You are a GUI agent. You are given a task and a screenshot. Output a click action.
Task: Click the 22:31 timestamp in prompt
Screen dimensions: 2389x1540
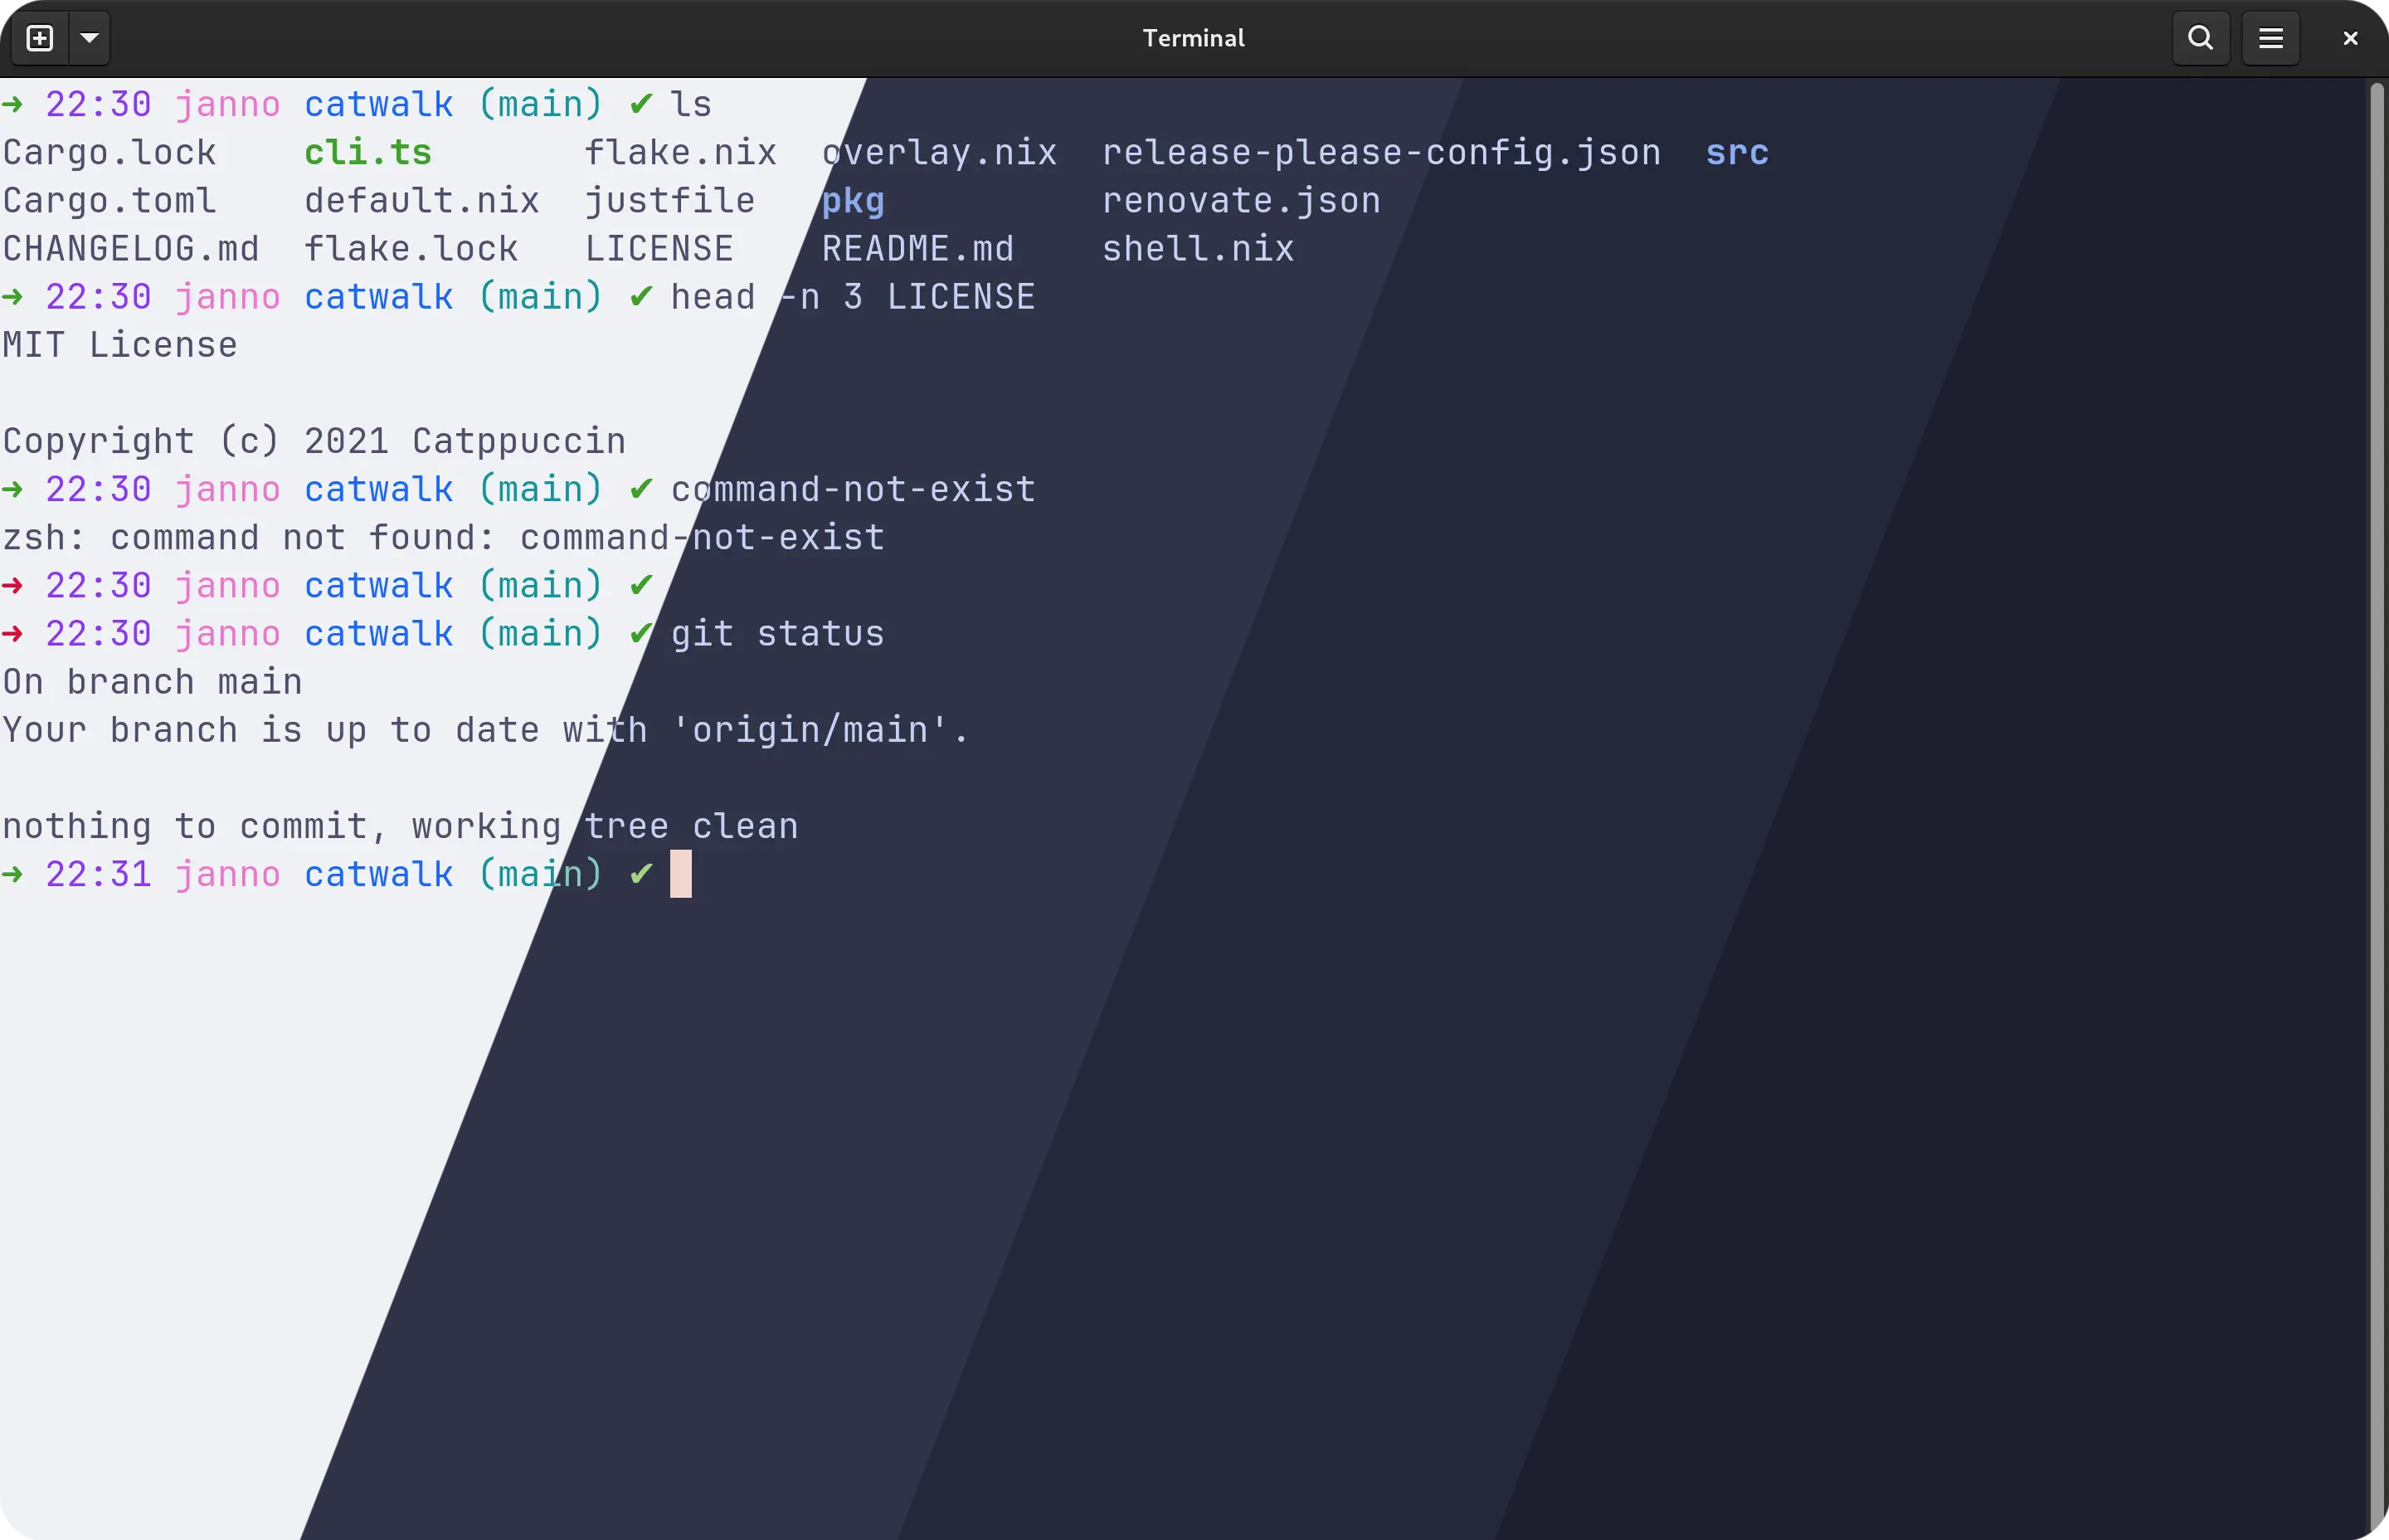point(98,874)
